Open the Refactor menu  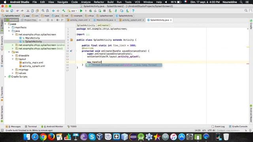pos(99,2)
